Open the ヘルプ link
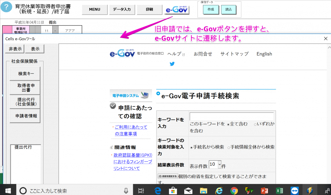331x195 pixels. pos(176,54)
